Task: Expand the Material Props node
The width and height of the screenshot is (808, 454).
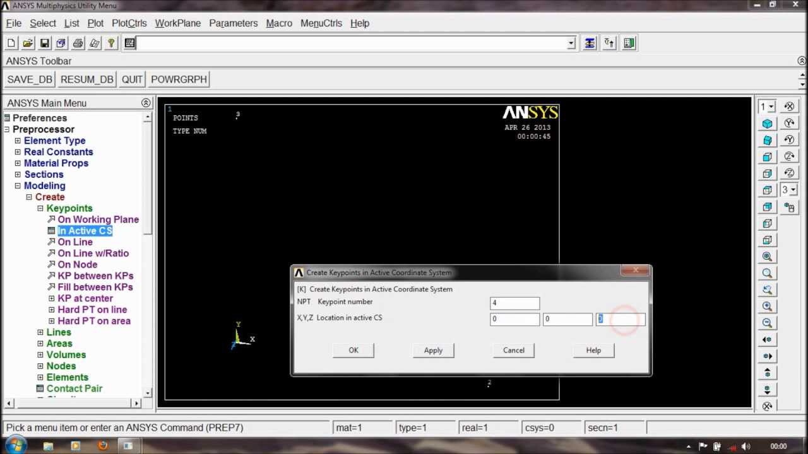Action: pyautogui.click(x=18, y=163)
